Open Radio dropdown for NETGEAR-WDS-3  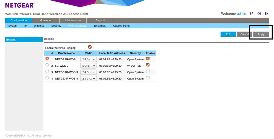pos(88,72)
